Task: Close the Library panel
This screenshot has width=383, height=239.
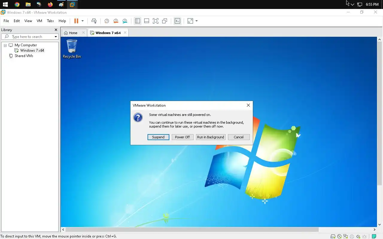Action: pos(56,30)
